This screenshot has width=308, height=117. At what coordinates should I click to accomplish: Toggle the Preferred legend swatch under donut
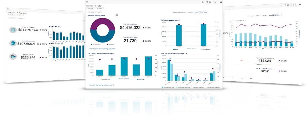(x=108, y=45)
